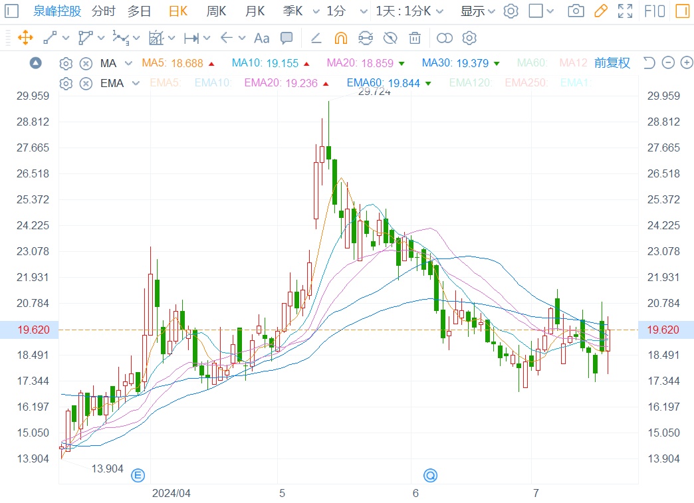Toggle the MA10 line legend
The height and width of the screenshot is (503, 694).
coord(271,63)
